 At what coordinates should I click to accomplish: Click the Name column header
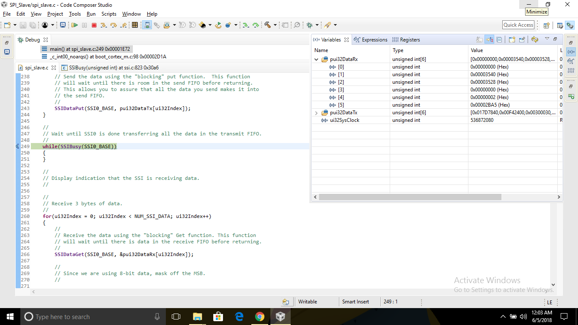(350, 50)
